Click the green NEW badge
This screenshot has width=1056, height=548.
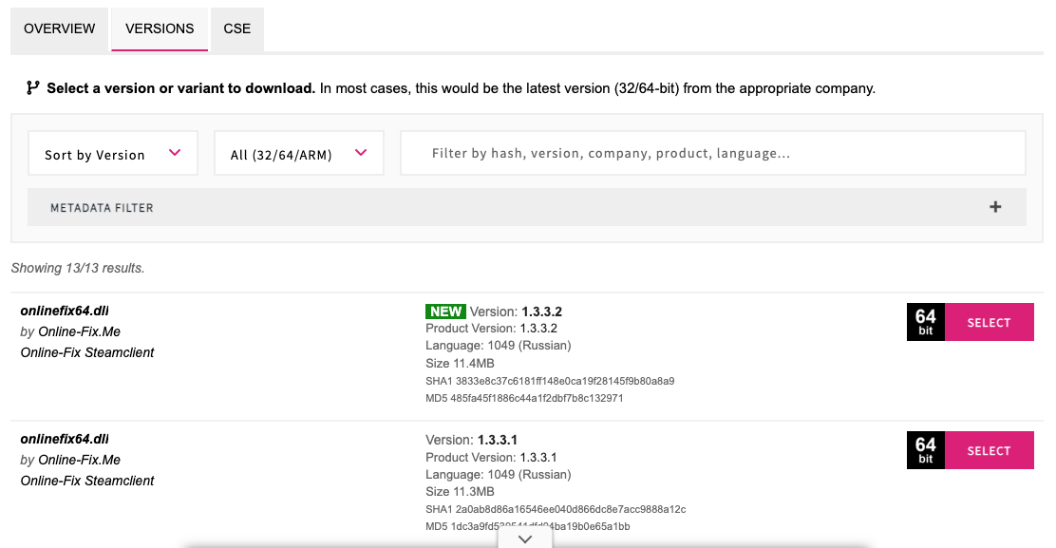click(x=445, y=312)
